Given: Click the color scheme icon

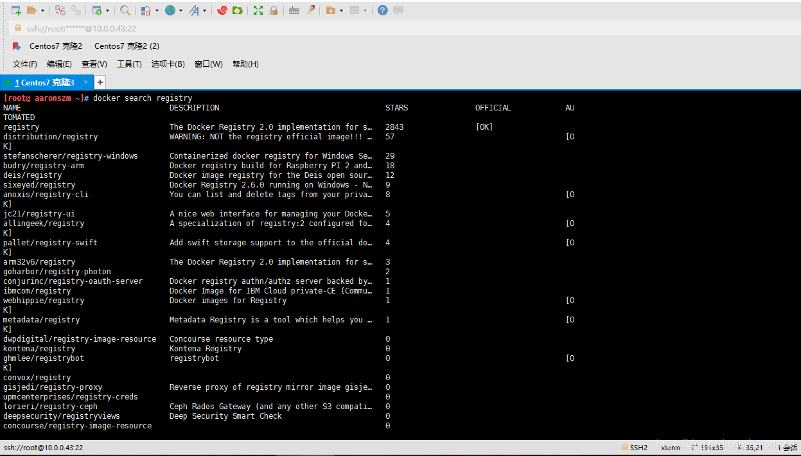Looking at the screenshot, I should coord(146,10).
